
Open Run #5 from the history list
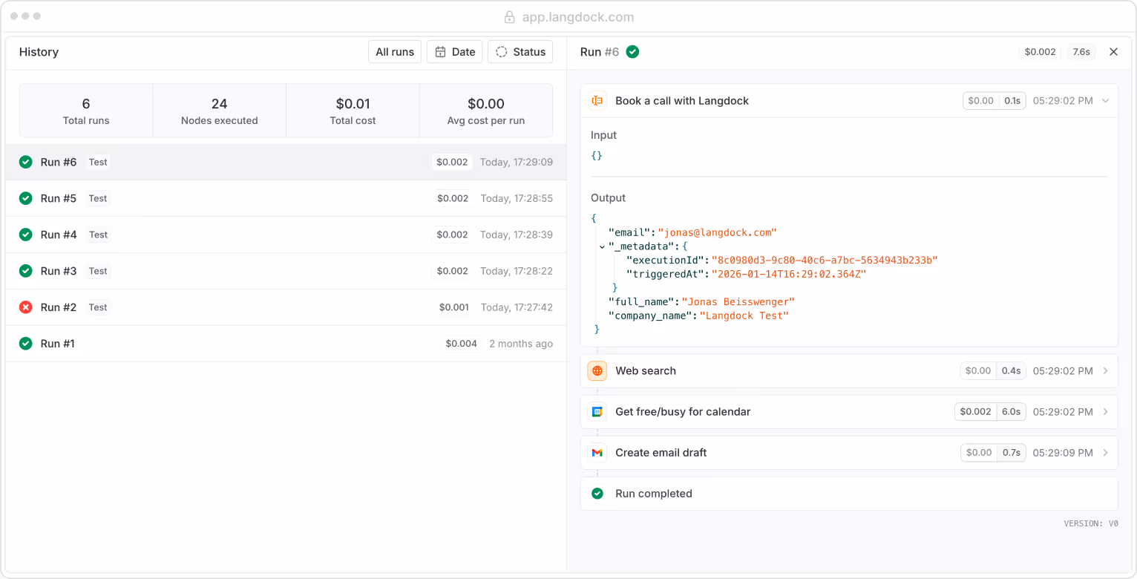coord(286,198)
